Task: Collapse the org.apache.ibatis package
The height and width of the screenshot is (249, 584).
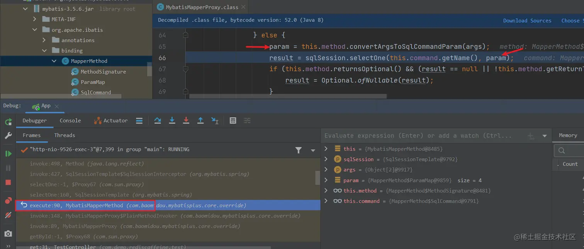Action: point(35,30)
